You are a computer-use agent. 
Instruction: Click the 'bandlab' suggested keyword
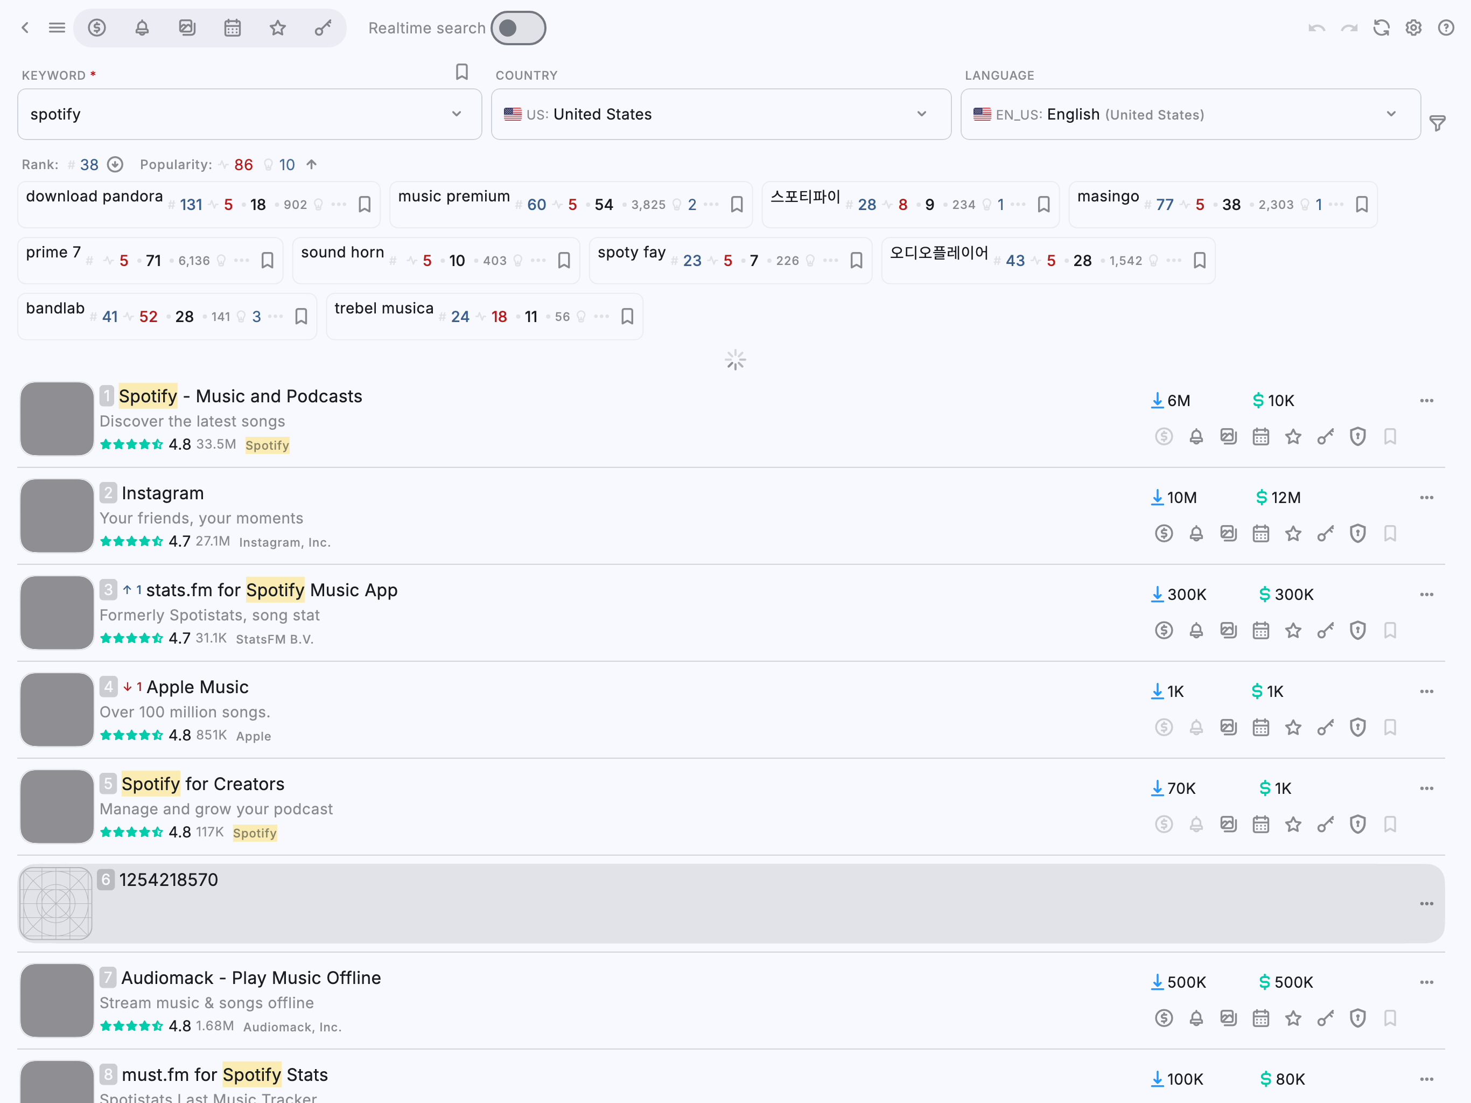[x=56, y=309]
